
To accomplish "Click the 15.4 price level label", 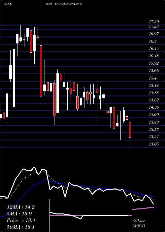I will [152, 78].
